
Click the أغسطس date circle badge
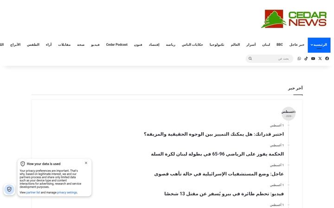coord(289,114)
